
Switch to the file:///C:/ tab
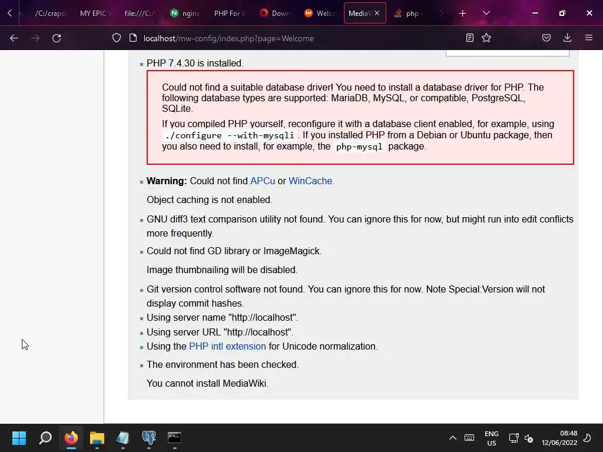click(x=140, y=14)
